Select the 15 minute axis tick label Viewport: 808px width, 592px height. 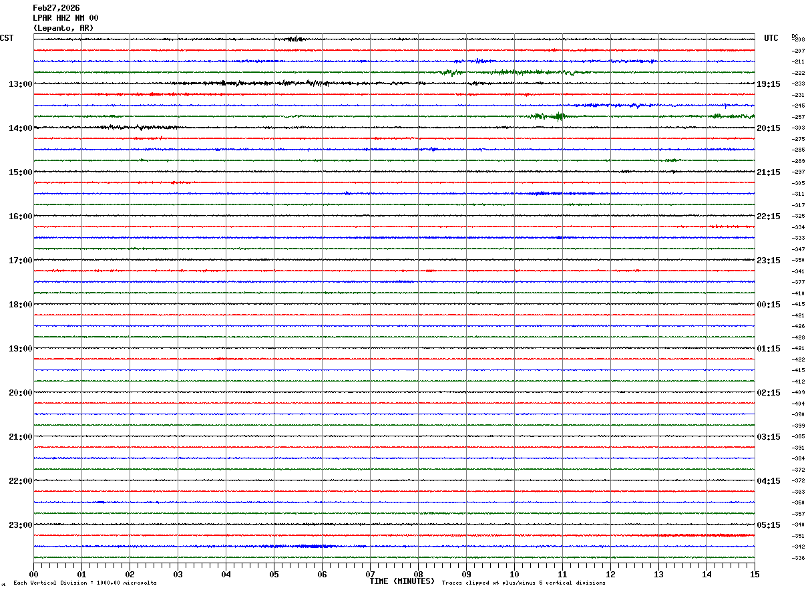tap(755, 574)
